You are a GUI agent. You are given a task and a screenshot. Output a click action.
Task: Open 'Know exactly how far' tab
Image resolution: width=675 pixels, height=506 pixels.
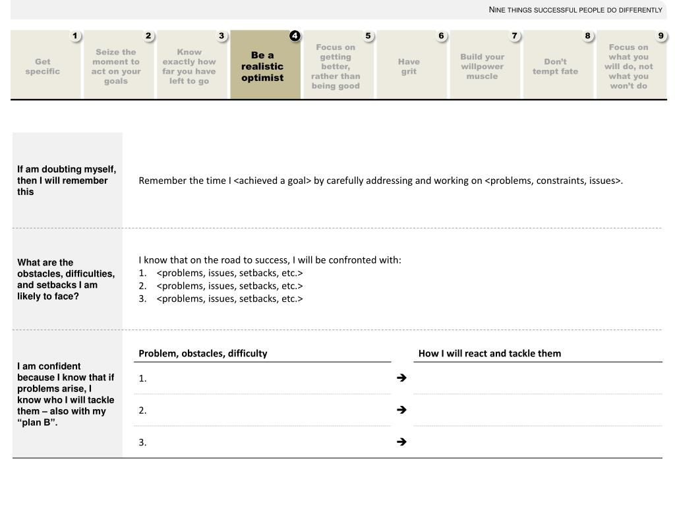[x=192, y=65]
